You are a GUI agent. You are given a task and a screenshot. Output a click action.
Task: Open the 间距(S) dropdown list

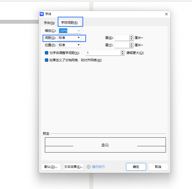69,38
